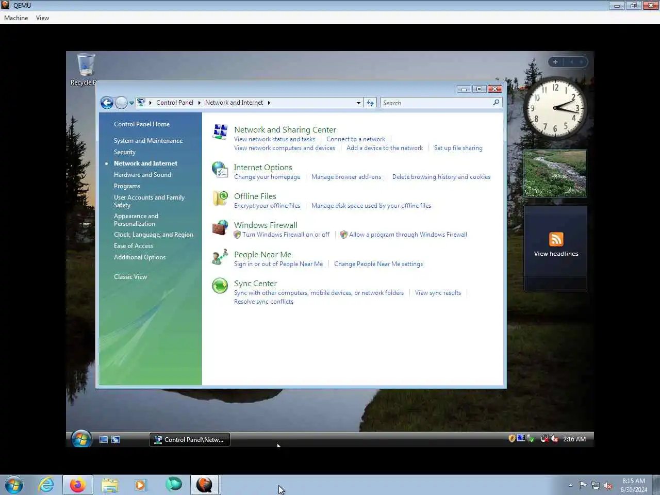Click the QEMU icon on host taskbar

205,485
